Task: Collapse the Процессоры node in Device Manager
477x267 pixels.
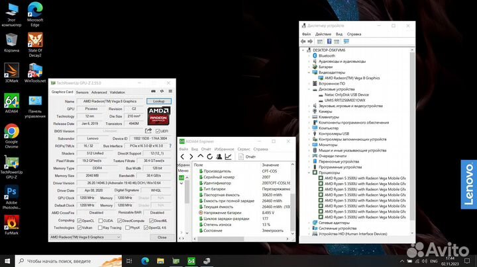Action: 309,172
